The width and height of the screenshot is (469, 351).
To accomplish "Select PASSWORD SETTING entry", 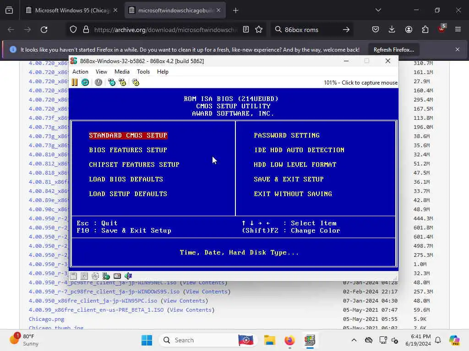I will [x=287, y=135].
